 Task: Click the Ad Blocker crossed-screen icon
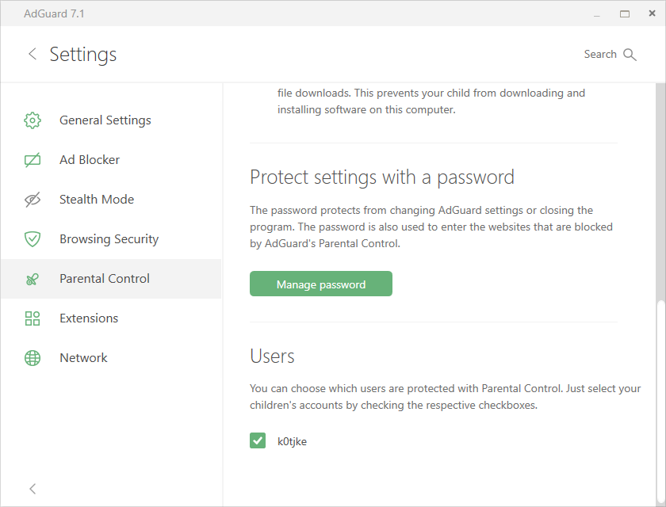tap(33, 160)
